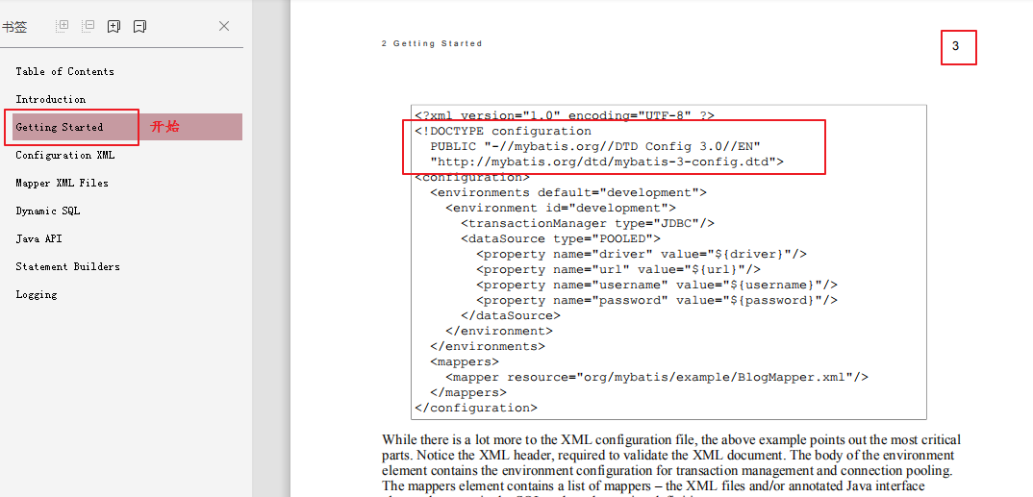The image size is (1033, 497).
Task: Open the Mapper XML Files bookmark
Action: (x=62, y=183)
